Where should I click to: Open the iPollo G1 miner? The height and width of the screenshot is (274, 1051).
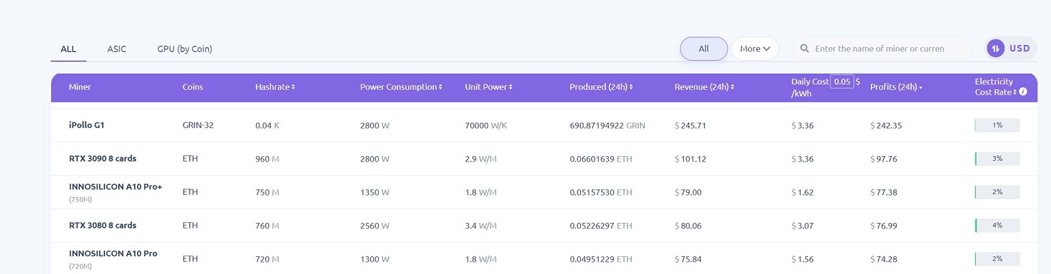tap(87, 125)
